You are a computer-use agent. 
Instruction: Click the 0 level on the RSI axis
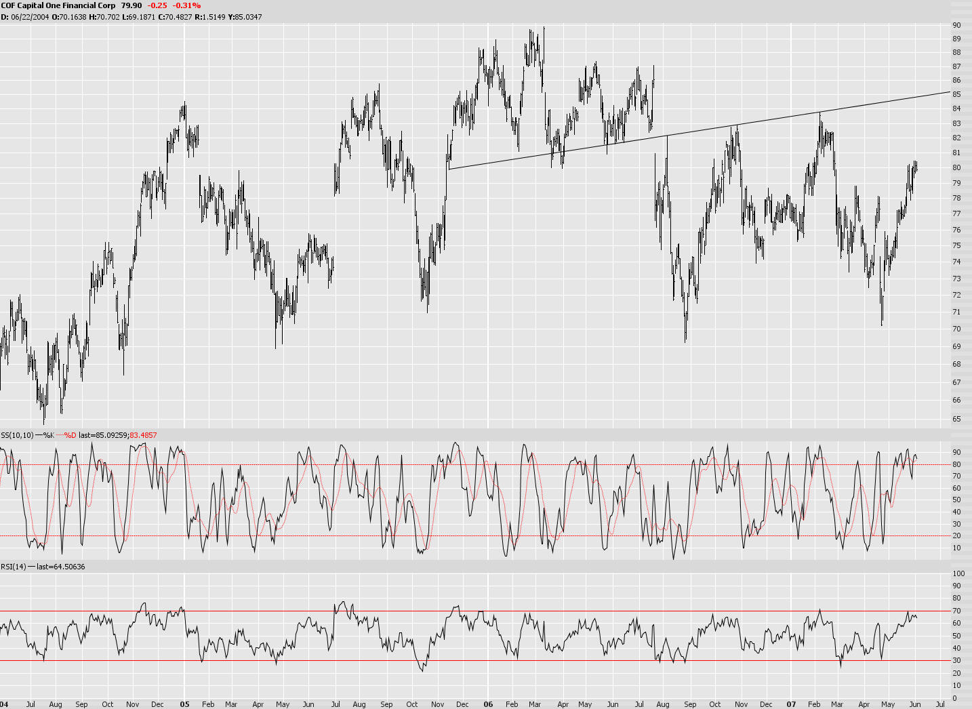pyautogui.click(x=954, y=698)
